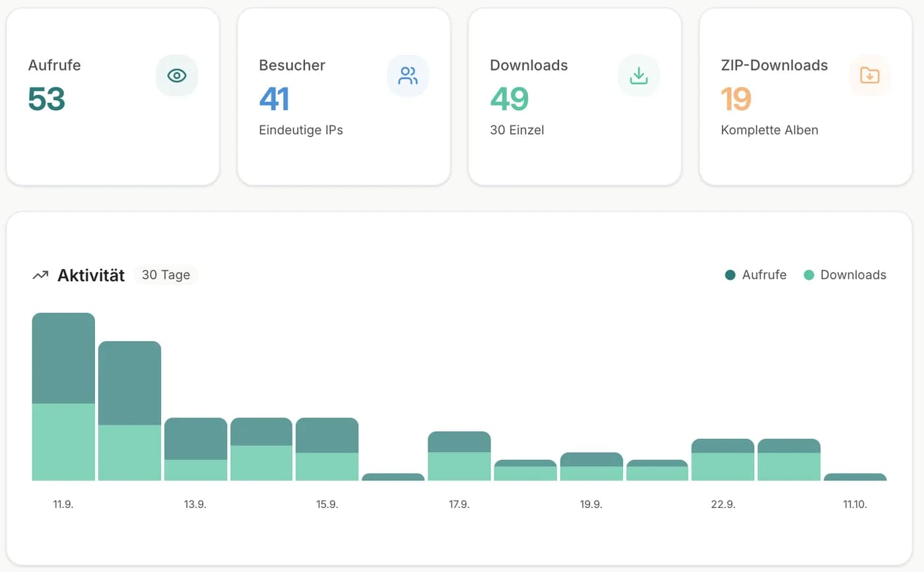Click the 13.9. axis label
Image resolution: width=924 pixels, height=572 pixels.
tap(195, 505)
